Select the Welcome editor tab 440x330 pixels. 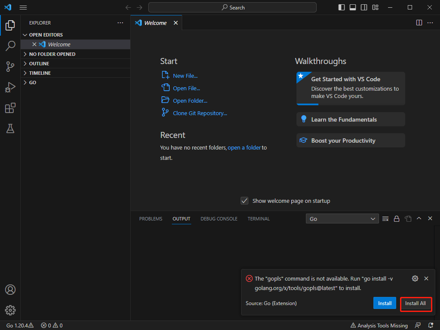pyautogui.click(x=156, y=23)
